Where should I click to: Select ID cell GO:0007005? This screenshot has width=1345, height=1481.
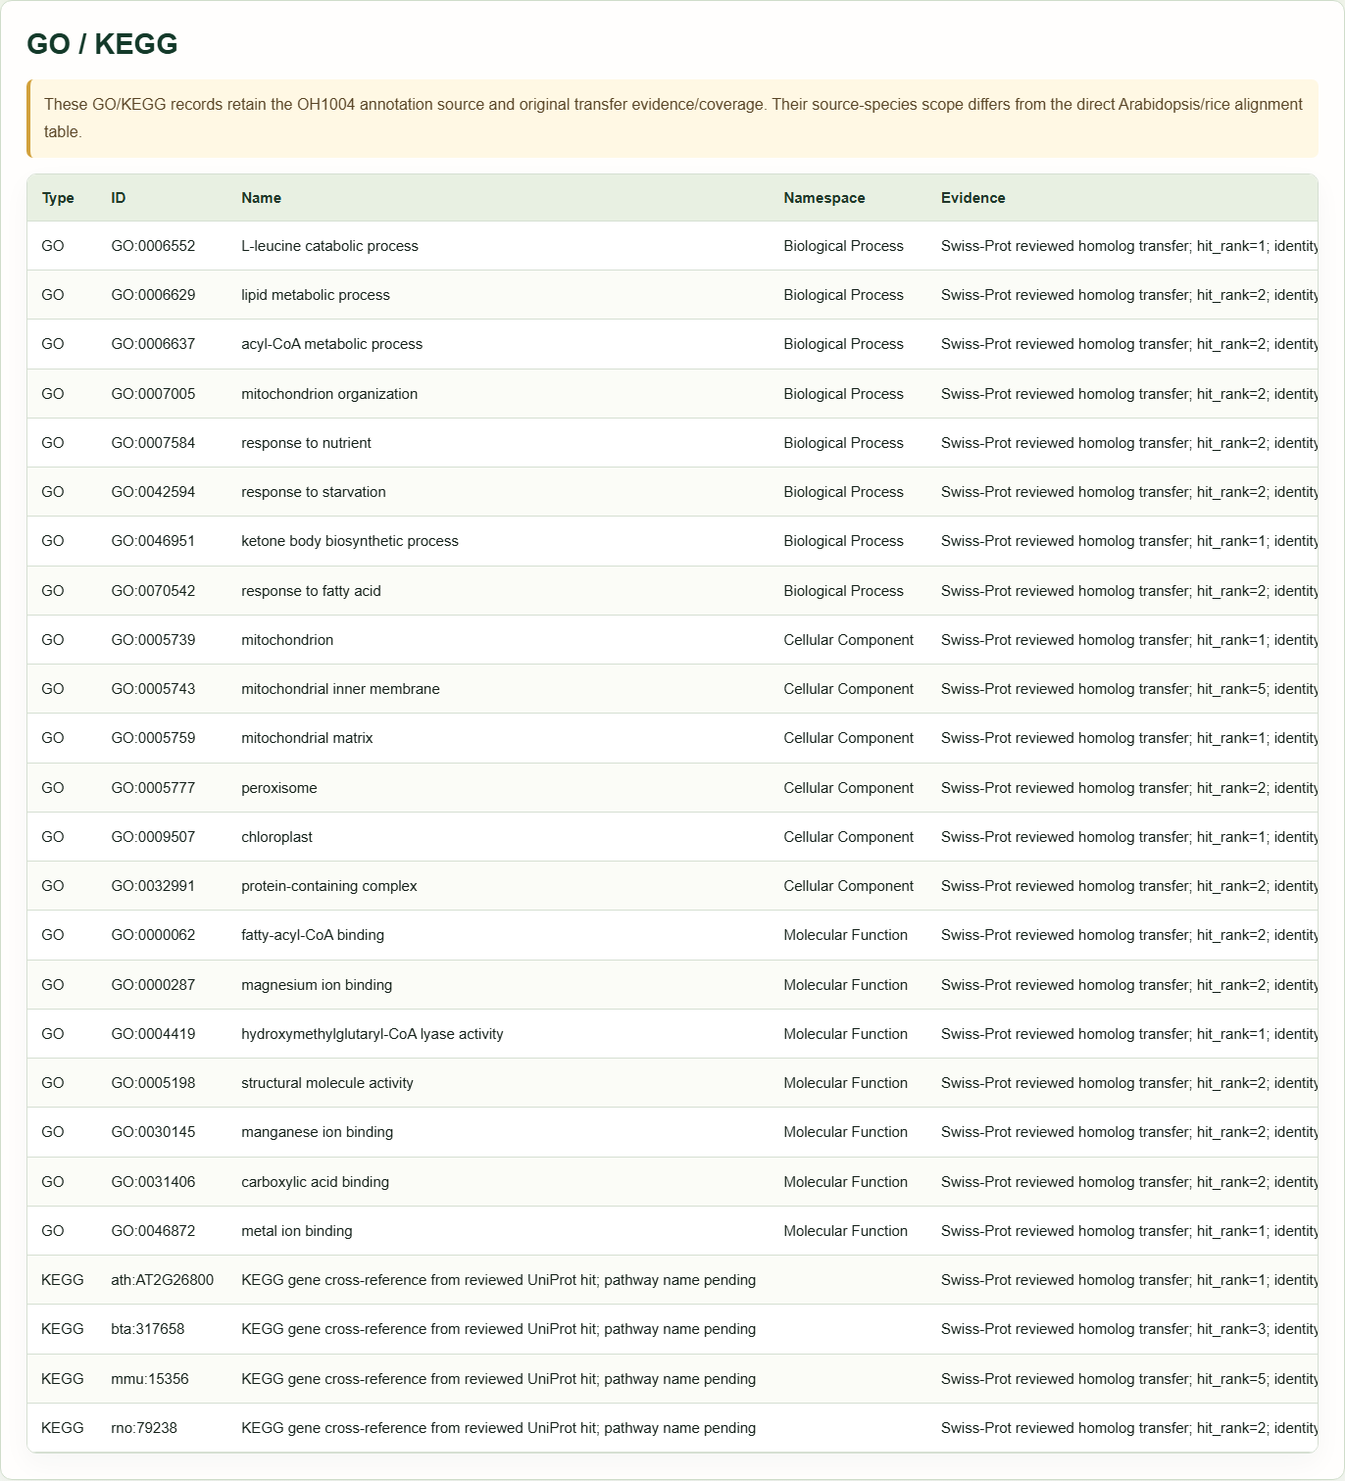click(x=153, y=394)
